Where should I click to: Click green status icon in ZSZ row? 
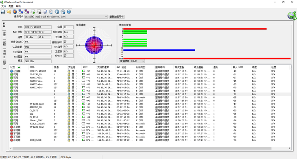click(11, 114)
